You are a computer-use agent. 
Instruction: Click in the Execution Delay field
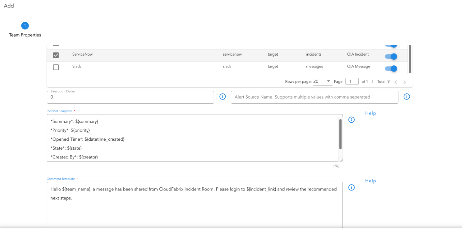pyautogui.click(x=130, y=97)
